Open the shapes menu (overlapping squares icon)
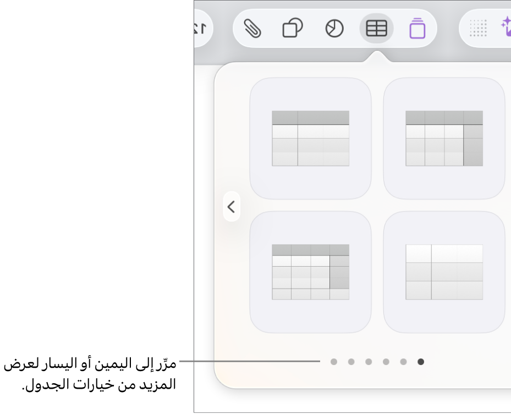Screen dimensions: 511x414 click(x=293, y=29)
